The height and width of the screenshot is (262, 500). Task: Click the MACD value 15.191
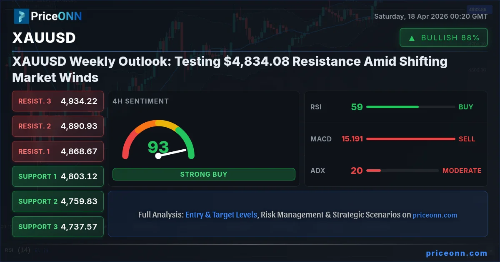click(352, 139)
